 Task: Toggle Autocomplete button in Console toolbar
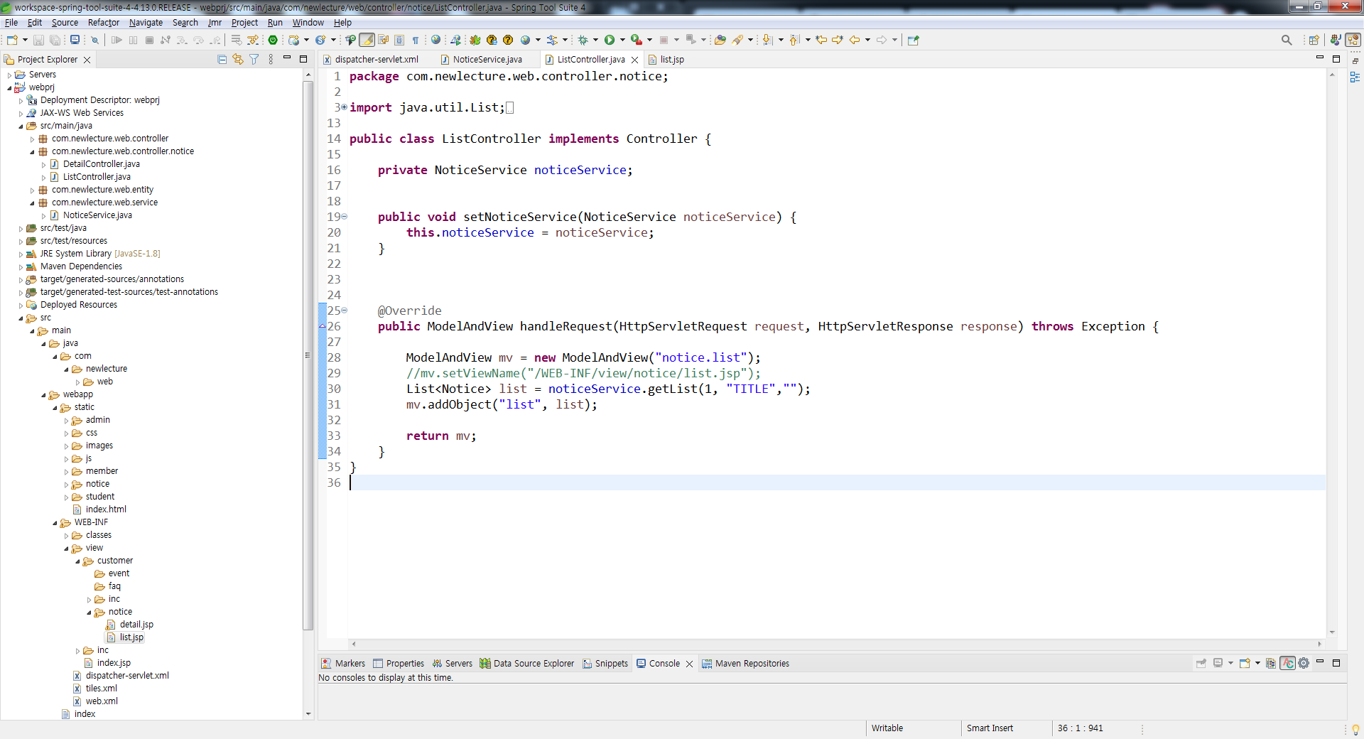click(1287, 663)
